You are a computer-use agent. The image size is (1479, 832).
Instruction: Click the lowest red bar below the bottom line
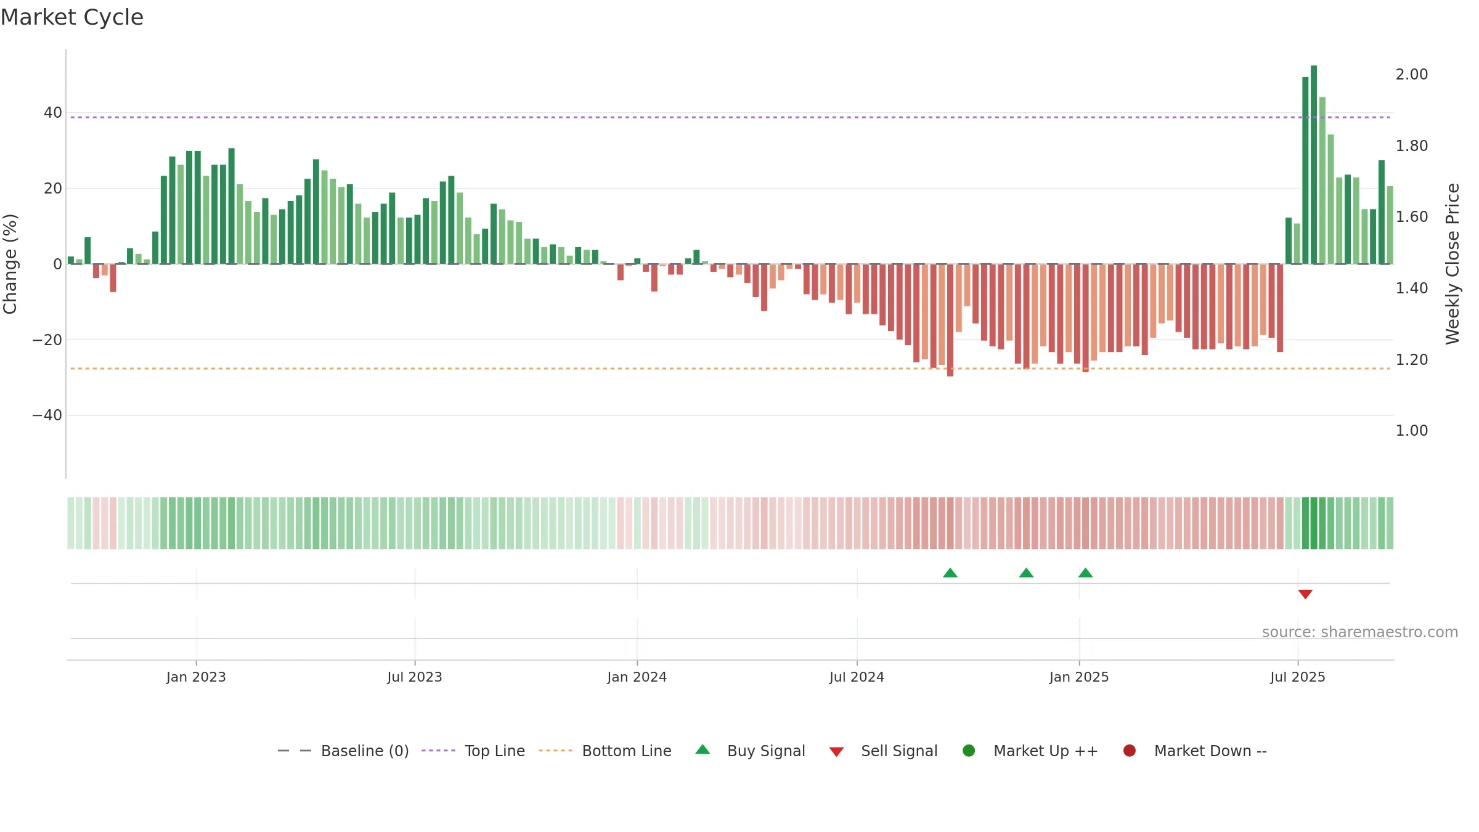coord(950,320)
